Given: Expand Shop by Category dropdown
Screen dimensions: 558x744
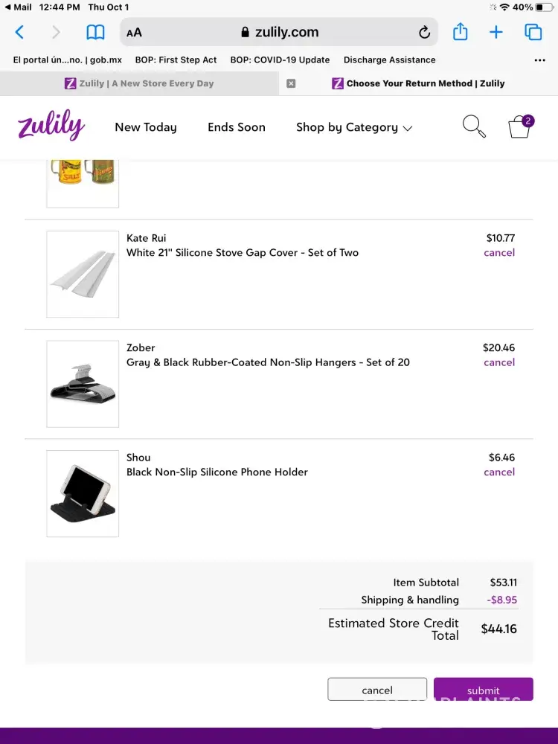Looking at the screenshot, I should pyautogui.click(x=353, y=127).
